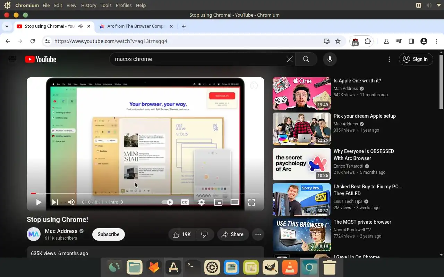This screenshot has width=444, height=277.
Task: Open the History menu
Action: pos(88,5)
